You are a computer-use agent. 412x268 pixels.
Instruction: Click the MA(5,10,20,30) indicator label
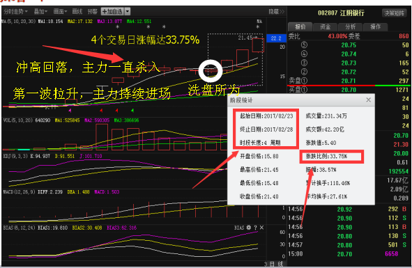coord(18,22)
